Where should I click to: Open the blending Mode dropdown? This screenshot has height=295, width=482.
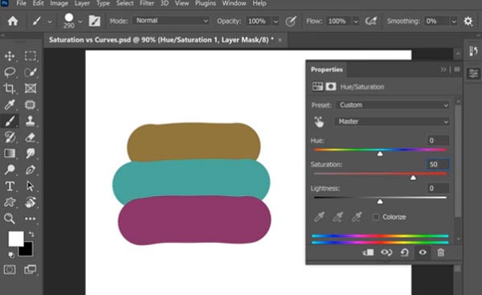(x=171, y=21)
